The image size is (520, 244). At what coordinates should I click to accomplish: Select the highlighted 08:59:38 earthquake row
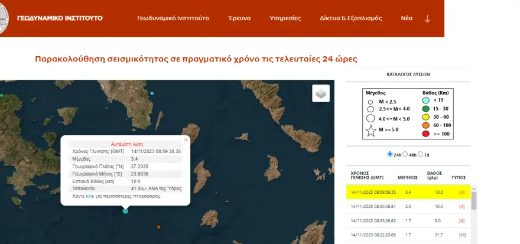[408, 192]
